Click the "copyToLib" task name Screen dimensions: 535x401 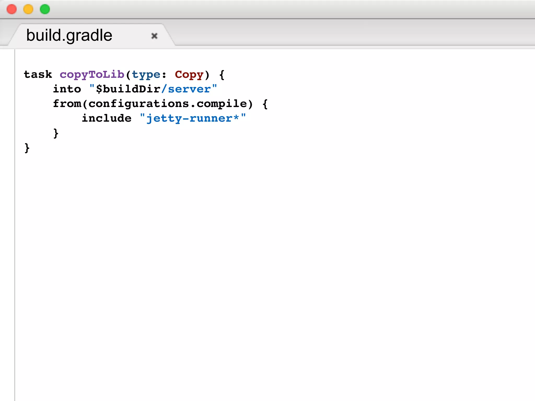point(92,75)
